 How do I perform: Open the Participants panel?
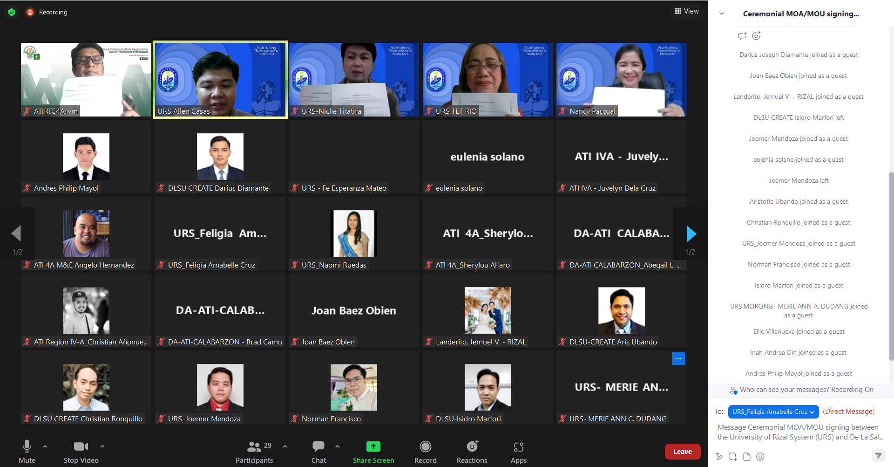254,452
